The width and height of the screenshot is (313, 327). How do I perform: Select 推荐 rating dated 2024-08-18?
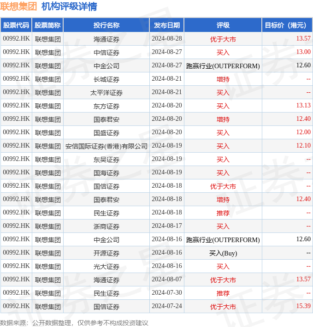click(x=223, y=213)
